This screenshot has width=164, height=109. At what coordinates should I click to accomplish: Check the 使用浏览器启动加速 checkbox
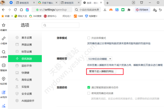point(89,93)
